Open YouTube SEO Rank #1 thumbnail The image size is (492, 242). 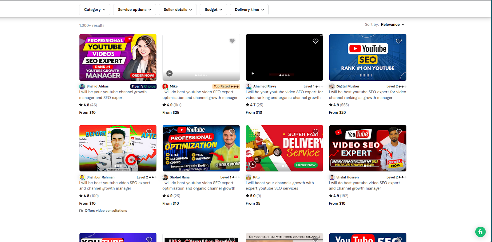367,57
